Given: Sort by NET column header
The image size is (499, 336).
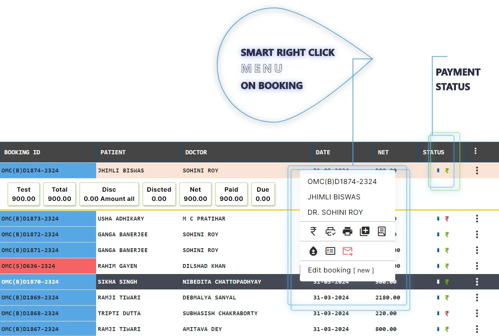Looking at the screenshot, I should [x=383, y=152].
